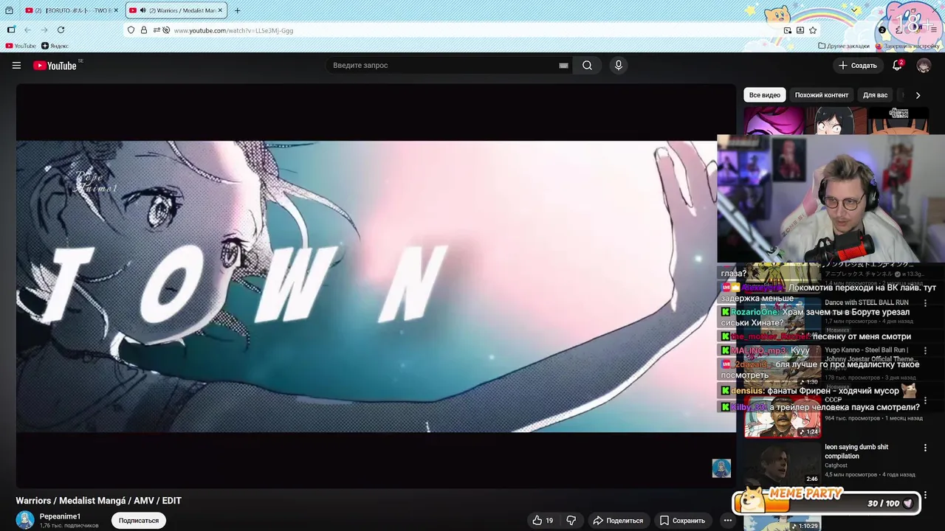Image resolution: width=945 pixels, height=531 pixels.
Task: Dislike the video with thumbs down
Action: [571, 521]
